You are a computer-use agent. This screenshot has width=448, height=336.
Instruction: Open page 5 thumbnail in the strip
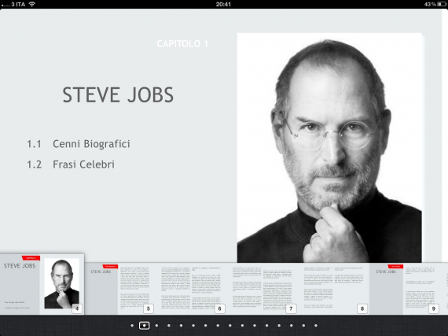(x=120, y=289)
